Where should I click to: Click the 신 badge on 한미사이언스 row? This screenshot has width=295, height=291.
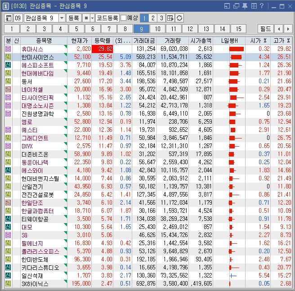click(8, 57)
